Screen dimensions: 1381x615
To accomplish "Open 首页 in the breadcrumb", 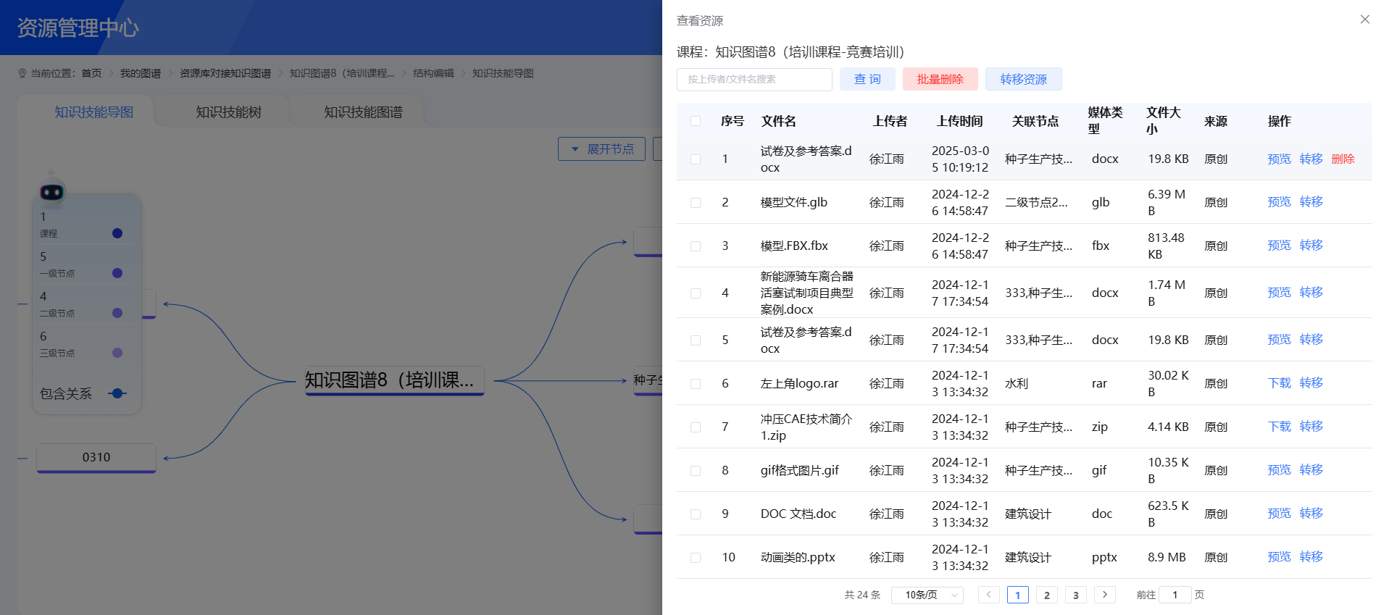I will 91,73.
